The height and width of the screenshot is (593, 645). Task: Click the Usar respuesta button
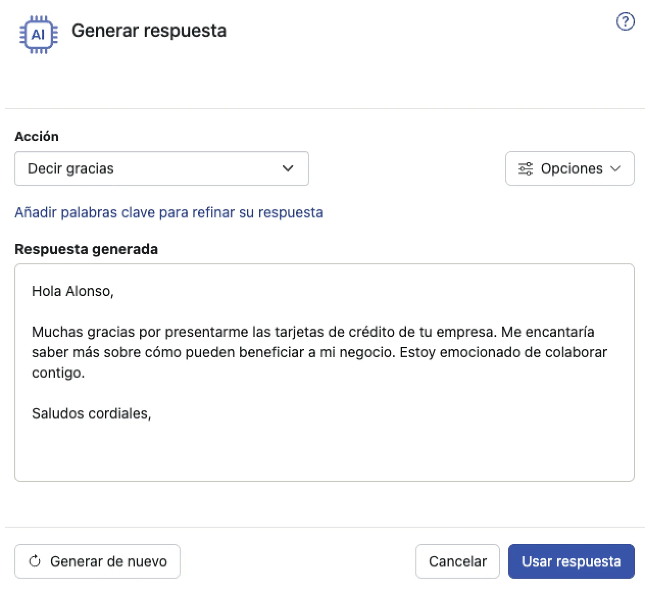571,561
